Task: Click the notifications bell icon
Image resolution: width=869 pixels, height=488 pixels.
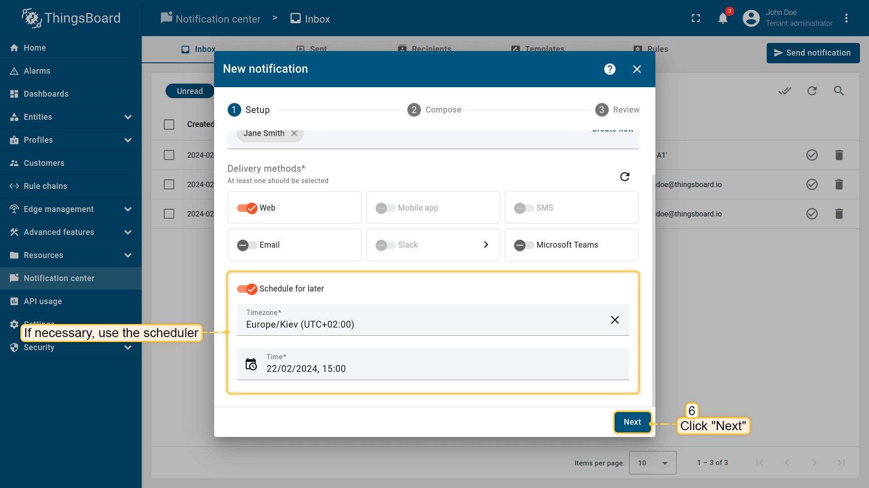Action: (723, 19)
